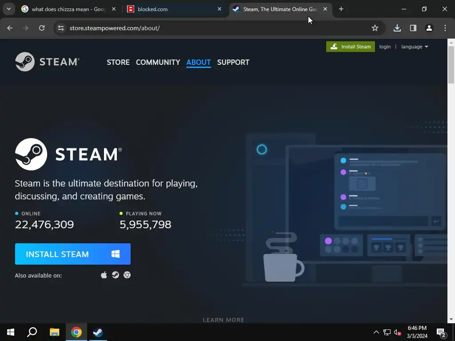Go back with the browser back arrow

pyautogui.click(x=10, y=28)
